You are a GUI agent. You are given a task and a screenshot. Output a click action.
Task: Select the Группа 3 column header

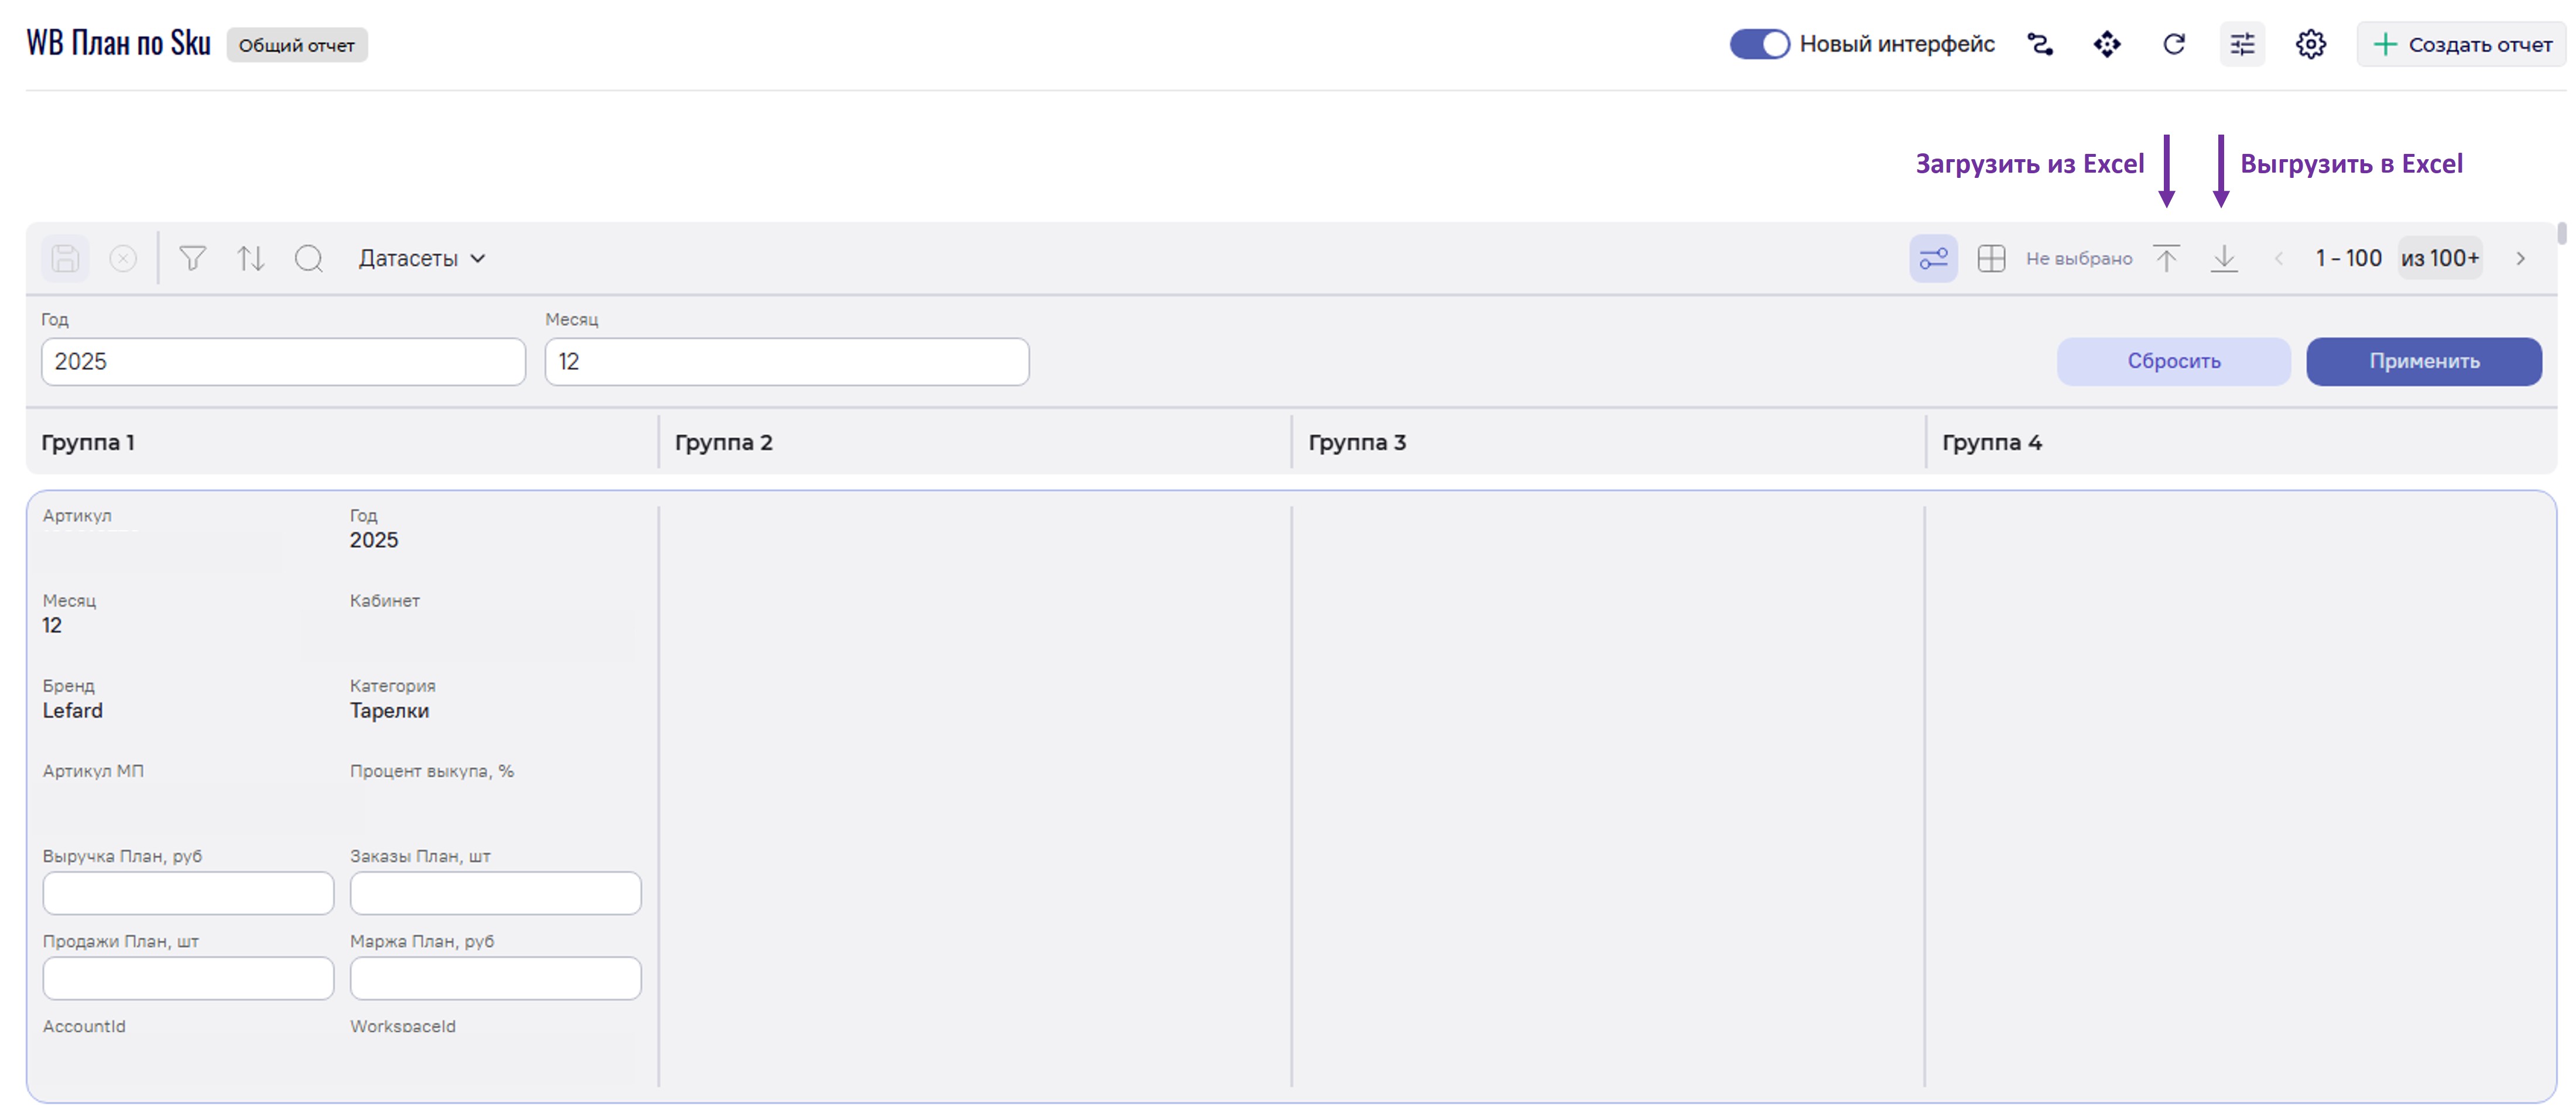tap(1357, 442)
